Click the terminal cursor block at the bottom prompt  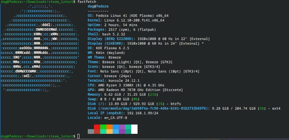[78, 136]
